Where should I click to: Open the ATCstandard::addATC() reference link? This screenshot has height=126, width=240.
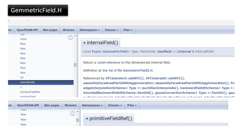(x=125, y=78)
